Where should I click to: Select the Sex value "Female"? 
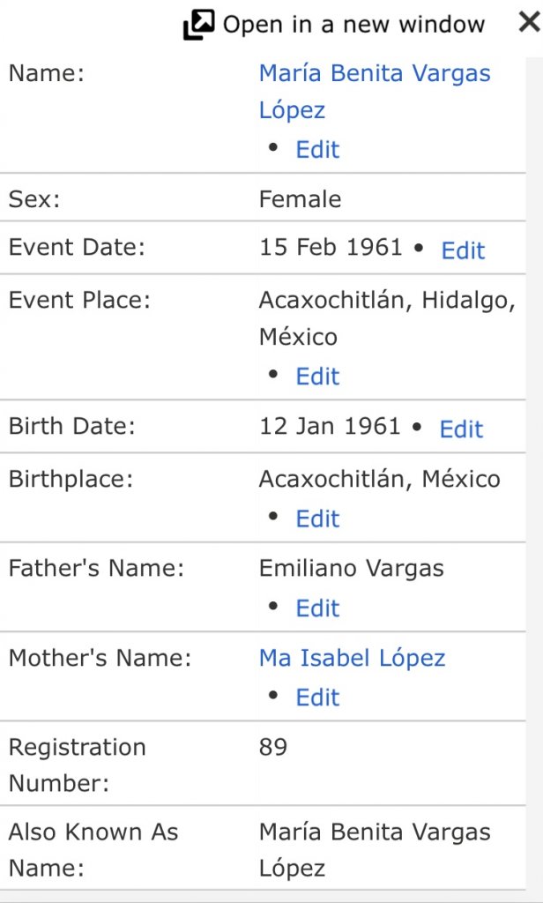[x=300, y=199]
